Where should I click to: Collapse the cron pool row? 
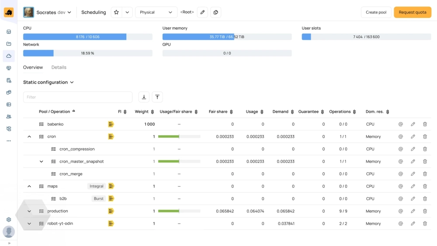29,137
